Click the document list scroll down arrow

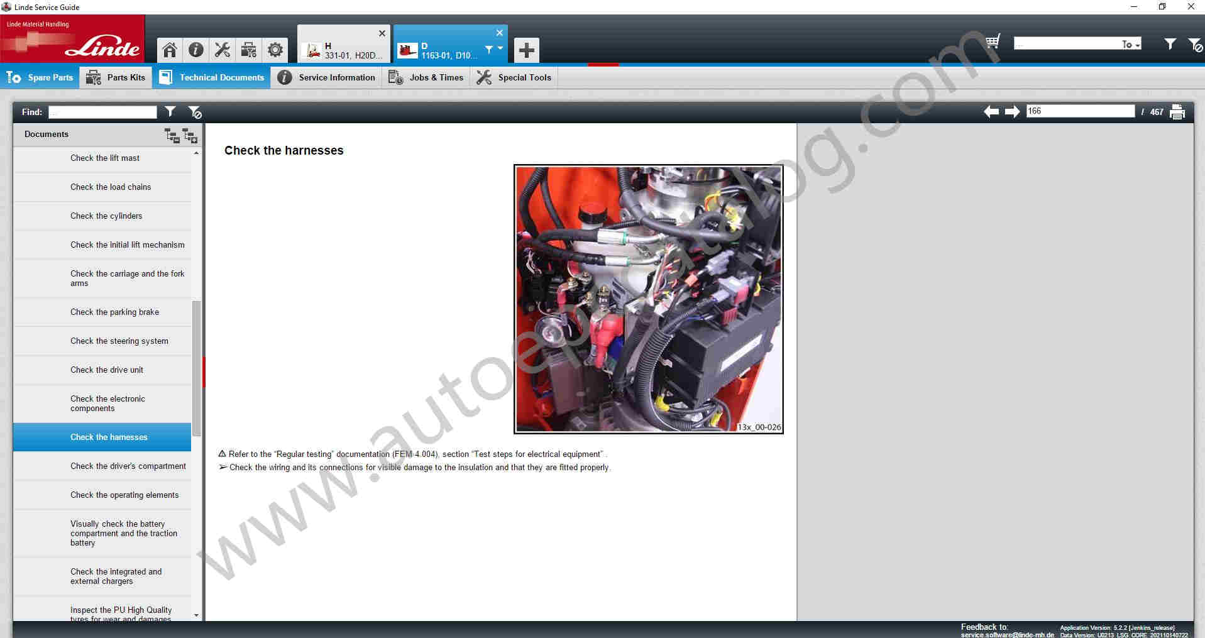pos(196,615)
